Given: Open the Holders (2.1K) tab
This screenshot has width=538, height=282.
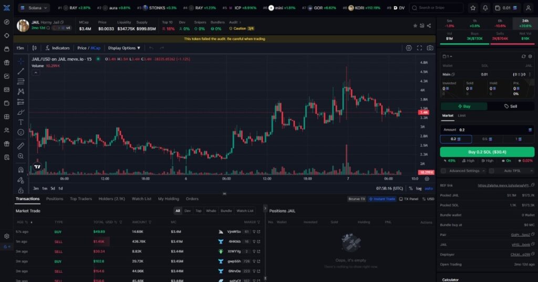Looking at the screenshot, I should (111, 199).
